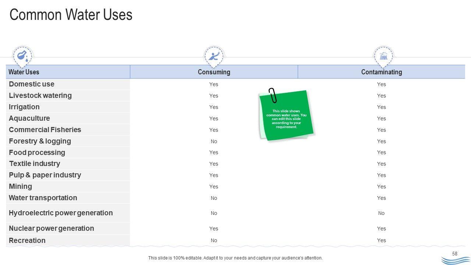Screen dimensions: 471x265
Task: Click the Consuming value for Water transportation
Action: coord(214,198)
